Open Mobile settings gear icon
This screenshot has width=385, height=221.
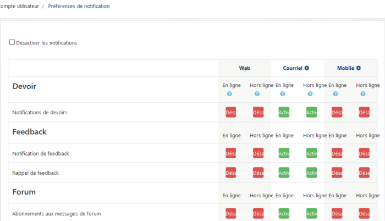359,68
